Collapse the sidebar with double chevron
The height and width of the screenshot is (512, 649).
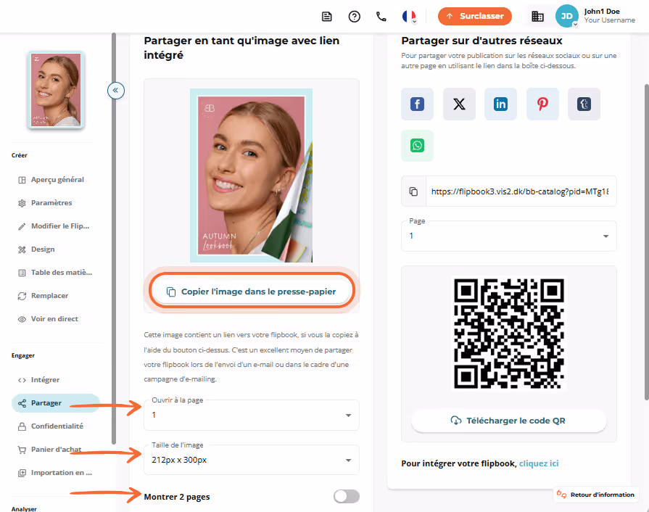(x=116, y=90)
